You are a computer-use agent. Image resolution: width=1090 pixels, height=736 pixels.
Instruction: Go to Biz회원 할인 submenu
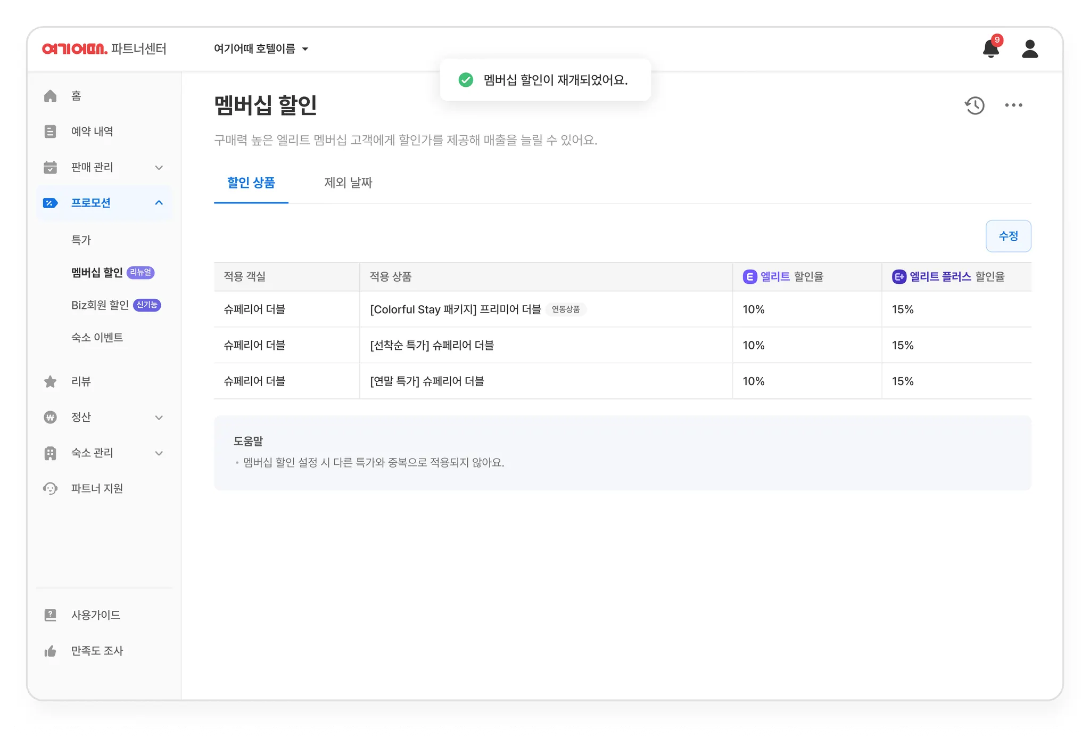100,305
